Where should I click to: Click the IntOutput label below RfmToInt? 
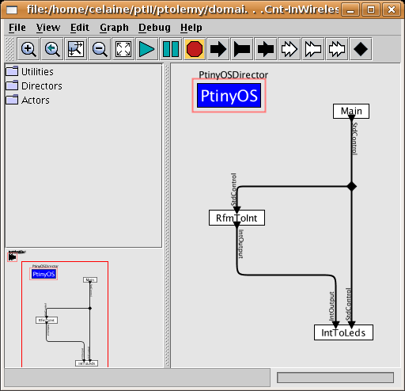point(240,244)
